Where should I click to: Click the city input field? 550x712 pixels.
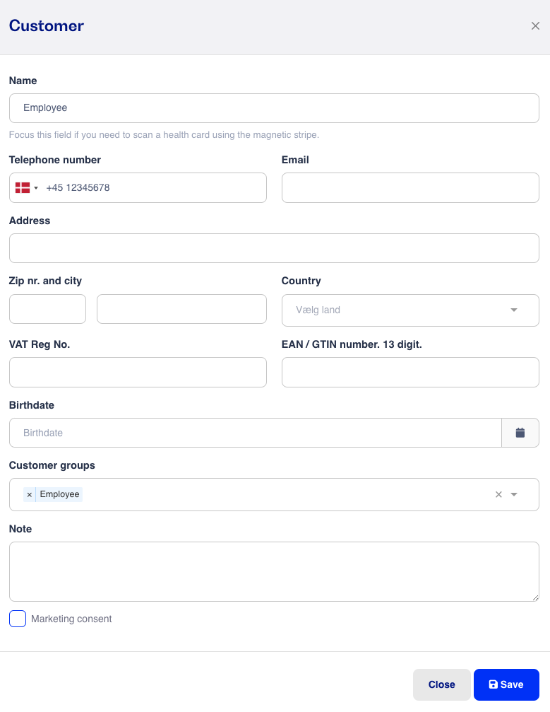pyautogui.click(x=182, y=309)
